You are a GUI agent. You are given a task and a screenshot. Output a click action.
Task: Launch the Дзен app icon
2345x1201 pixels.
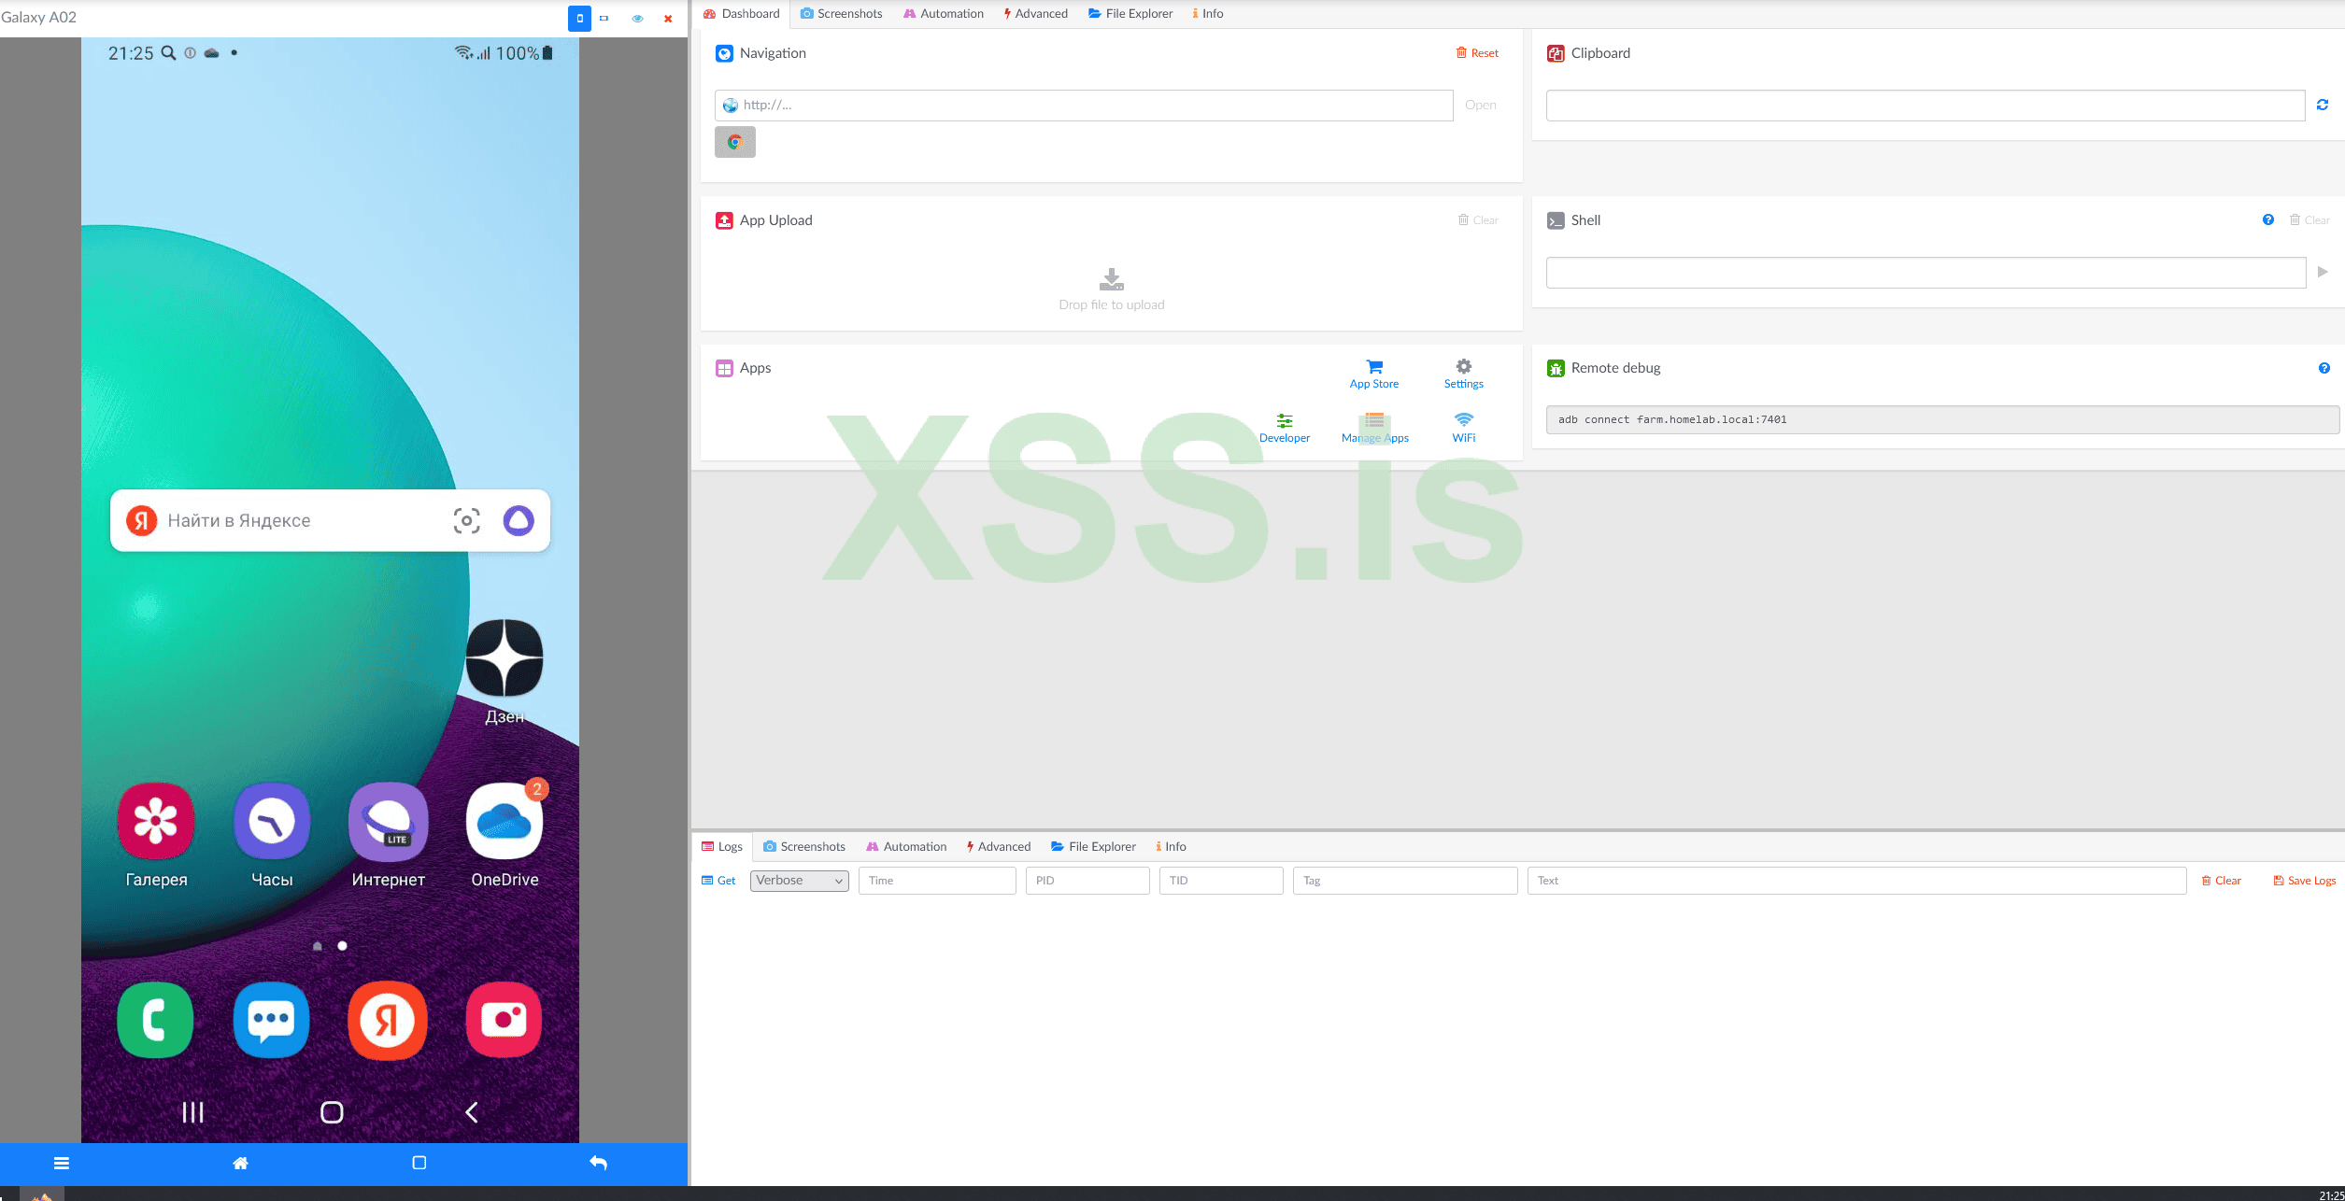tap(505, 658)
